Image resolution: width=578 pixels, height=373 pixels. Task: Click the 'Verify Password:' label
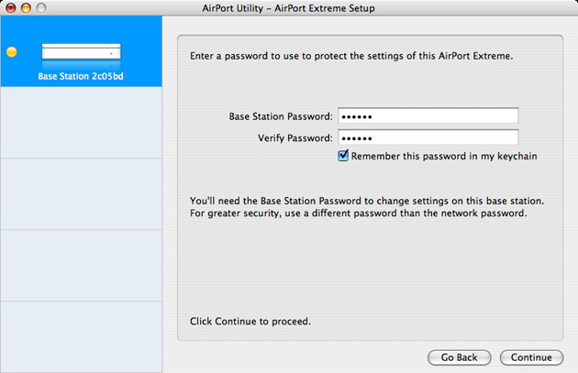tap(295, 137)
